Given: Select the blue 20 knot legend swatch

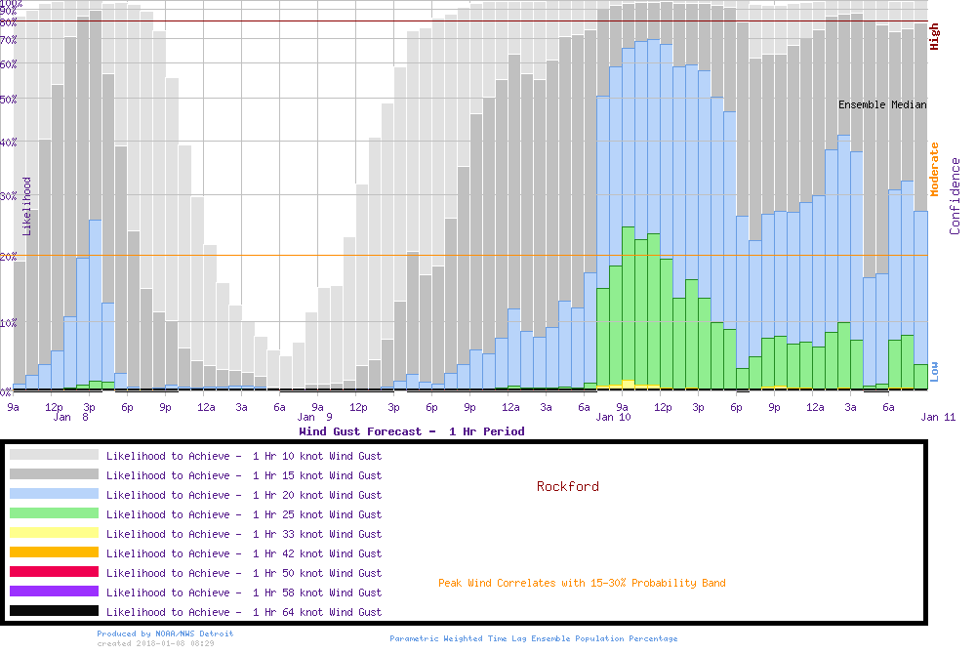Looking at the screenshot, I should [54, 494].
